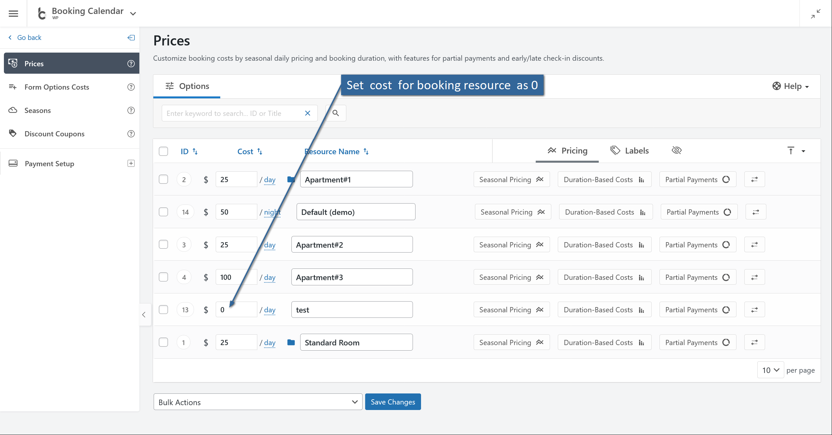Screen dimensions: 832x435
Task: Click swap arrows icon for Apartment#2
Action: tap(754, 245)
